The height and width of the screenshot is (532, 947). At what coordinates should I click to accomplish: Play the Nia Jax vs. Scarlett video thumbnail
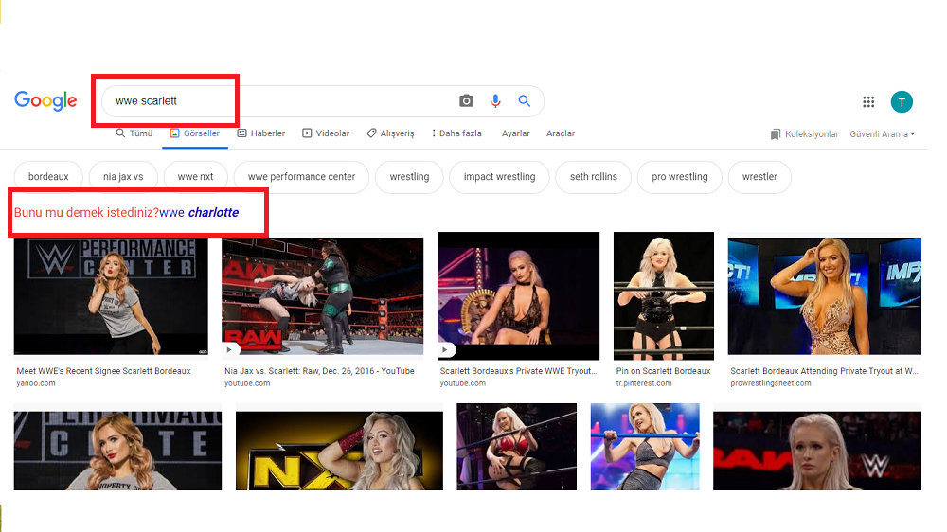click(323, 296)
